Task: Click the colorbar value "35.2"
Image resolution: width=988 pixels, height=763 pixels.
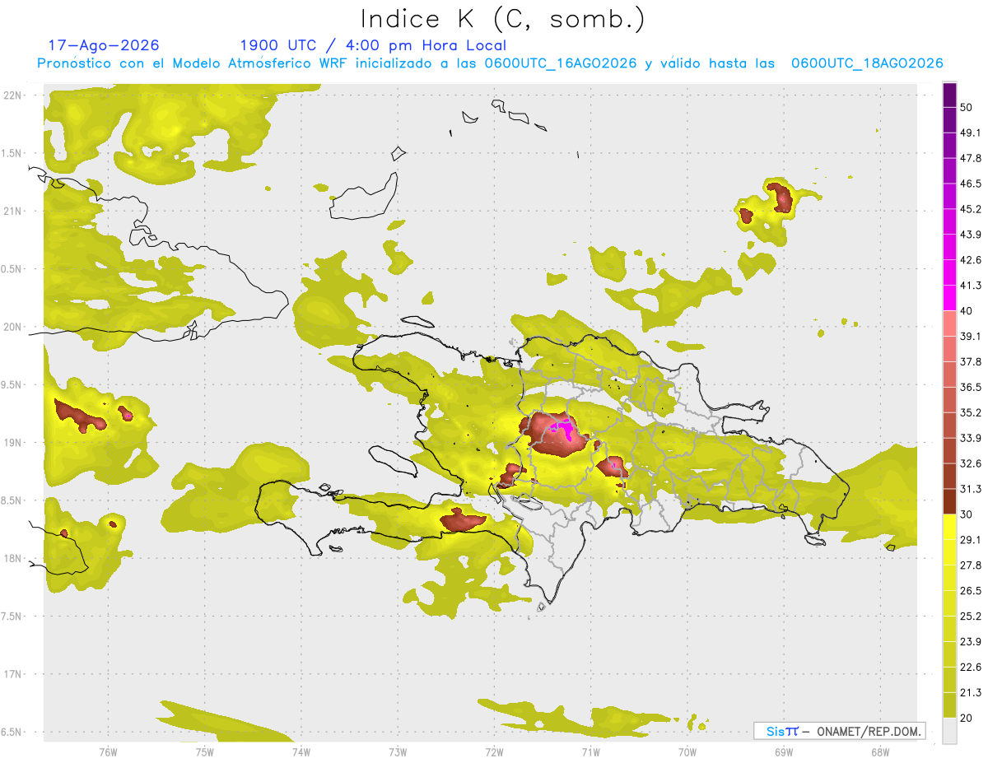Action: [971, 412]
